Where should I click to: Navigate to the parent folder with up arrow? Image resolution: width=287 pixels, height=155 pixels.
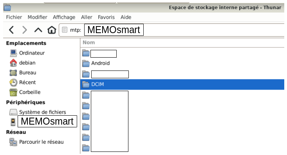(x=38, y=30)
